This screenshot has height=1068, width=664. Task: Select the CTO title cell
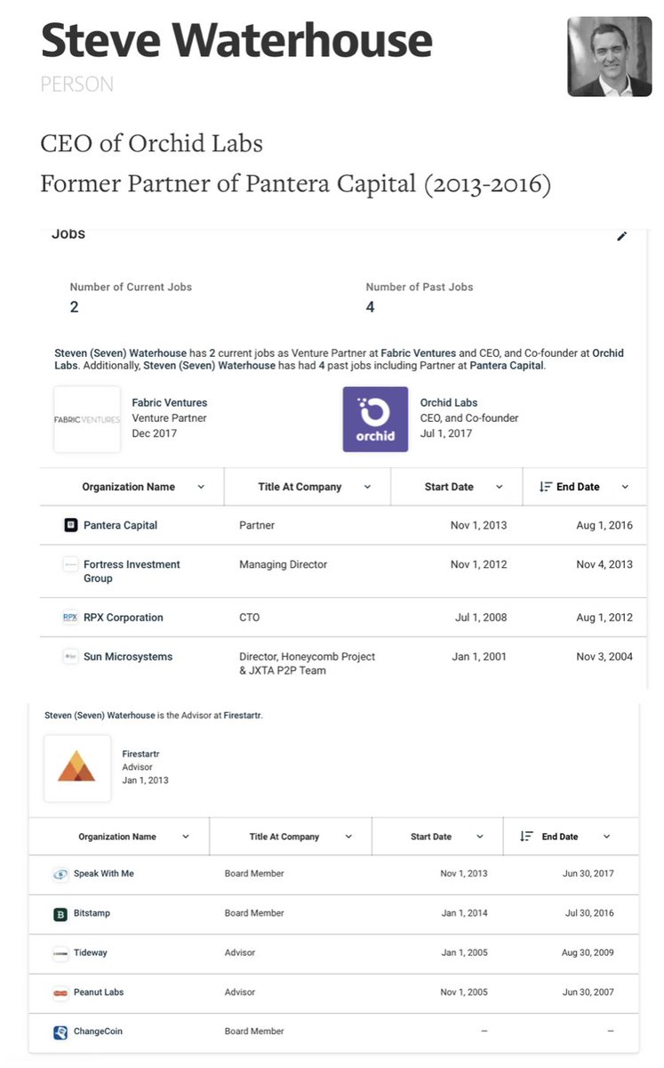[x=249, y=618]
